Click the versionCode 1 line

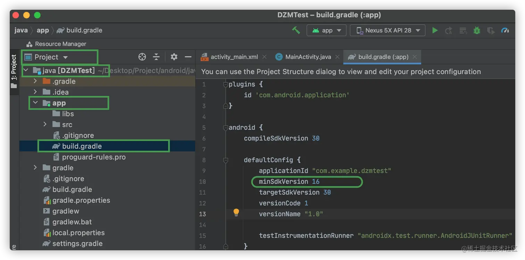tap(283, 203)
